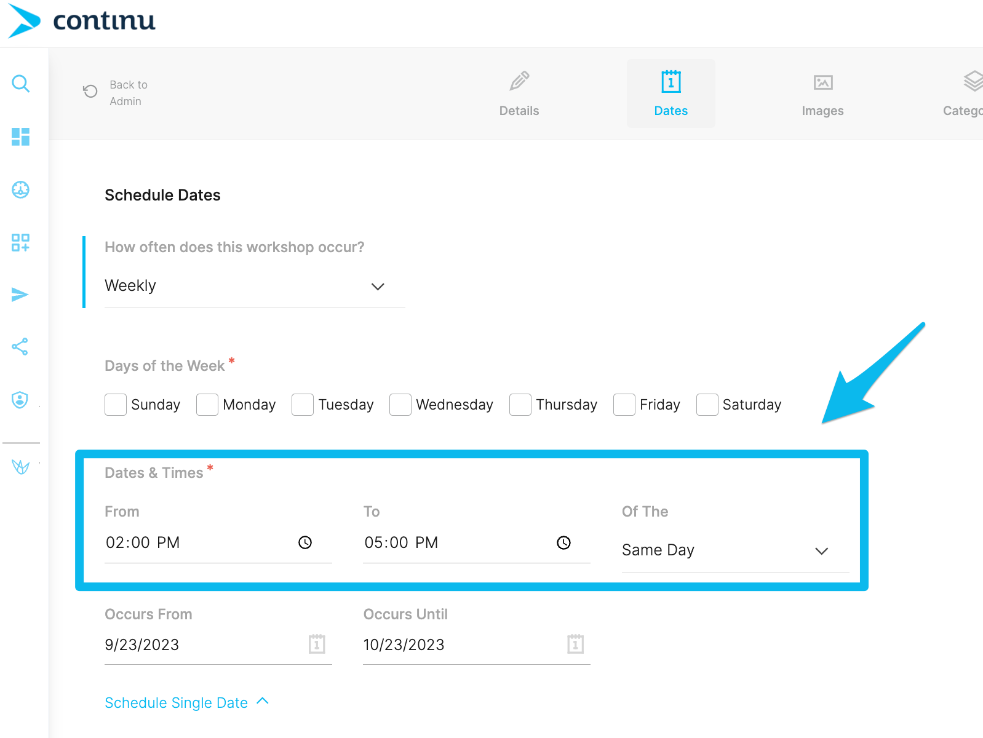Viewport: 983px width, 738px height.
Task: Switch to the Details tab
Action: coord(519,93)
